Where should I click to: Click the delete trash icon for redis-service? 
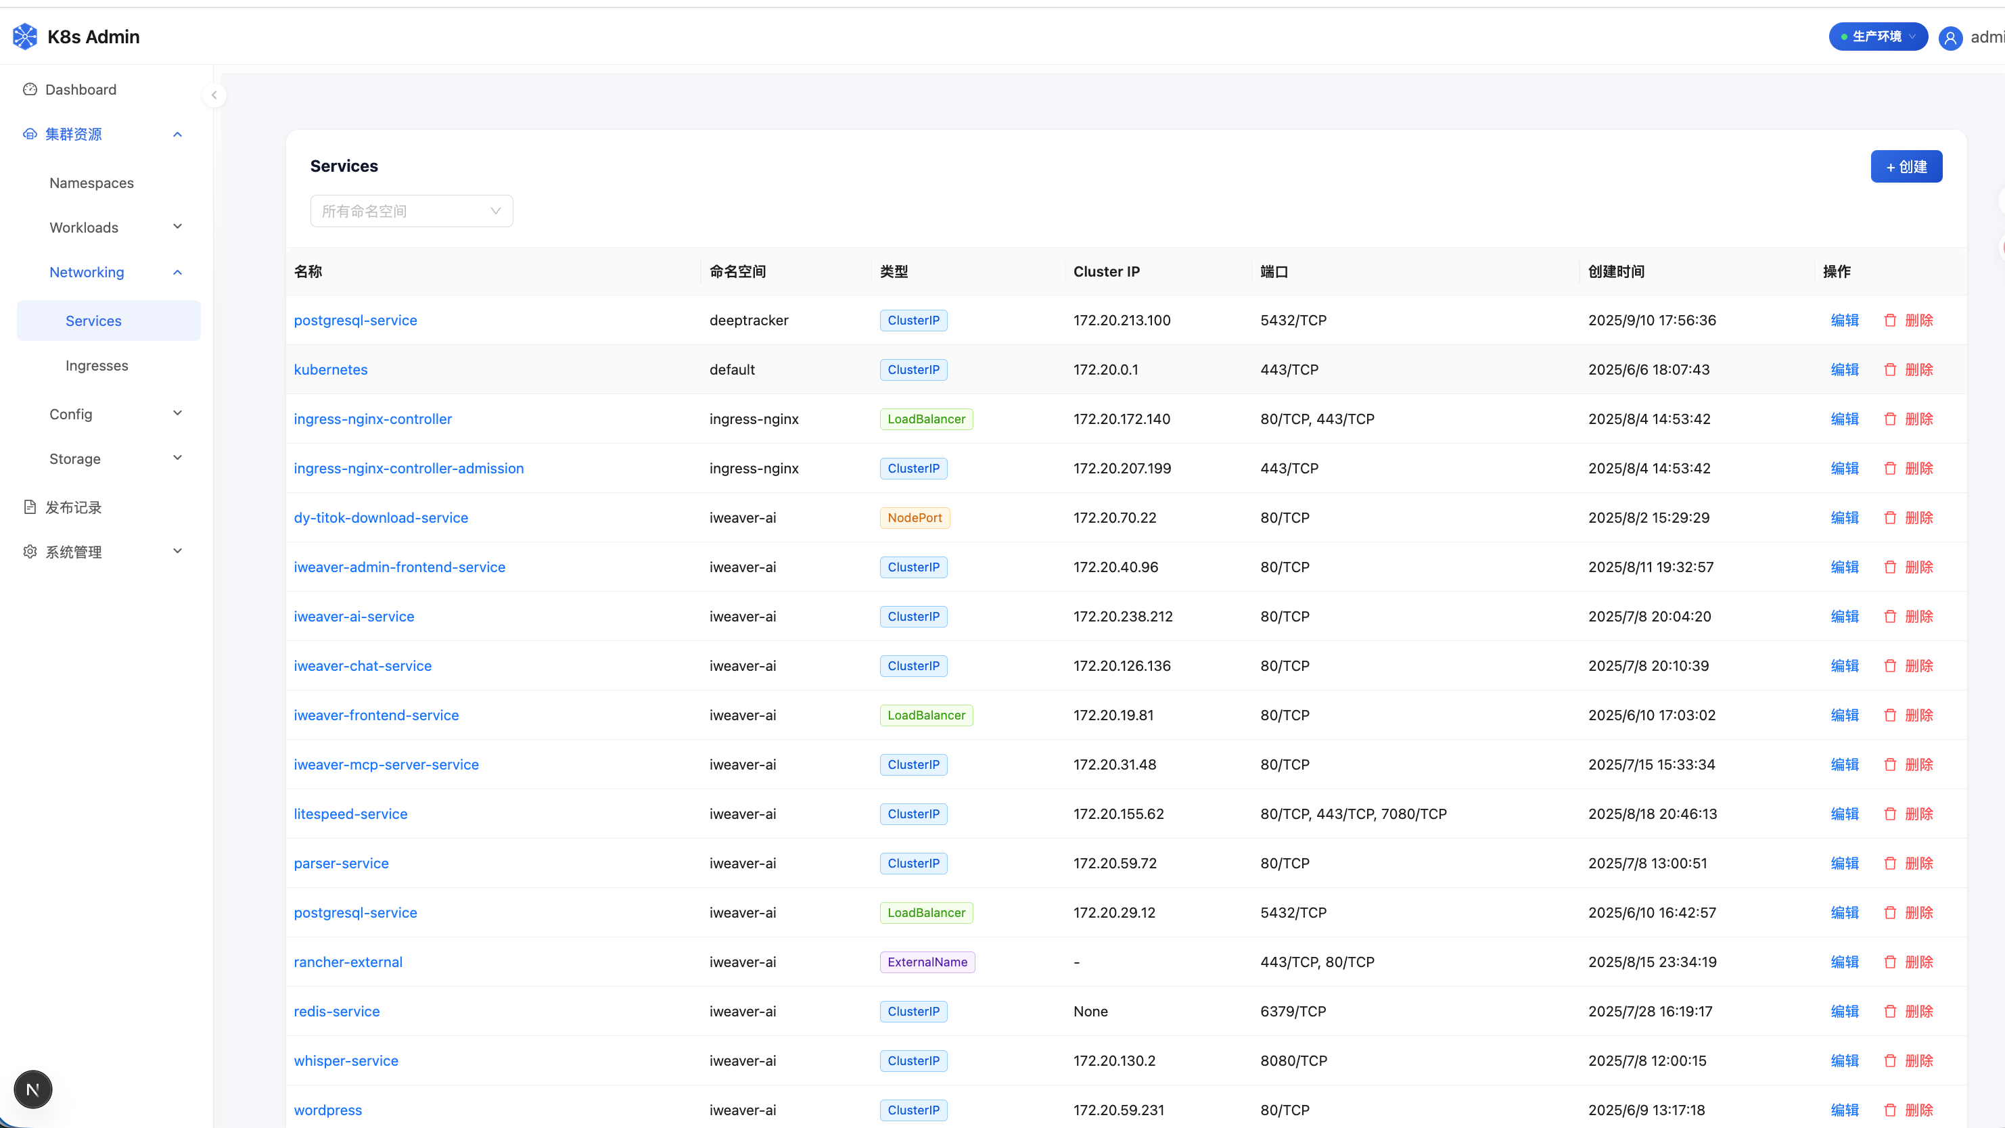click(x=1890, y=1011)
